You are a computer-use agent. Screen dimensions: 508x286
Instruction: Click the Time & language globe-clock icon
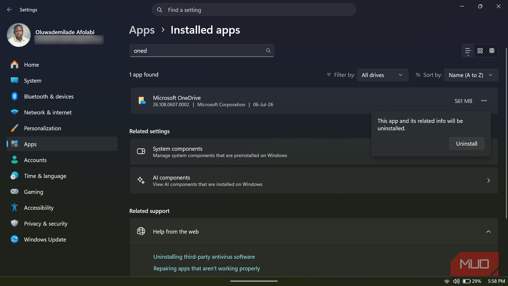tap(15, 176)
